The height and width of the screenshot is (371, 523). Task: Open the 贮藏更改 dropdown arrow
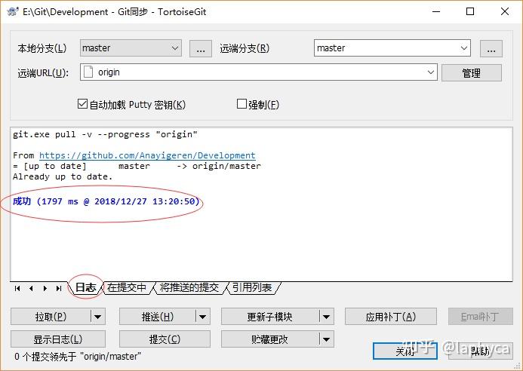pyautogui.click(x=326, y=339)
